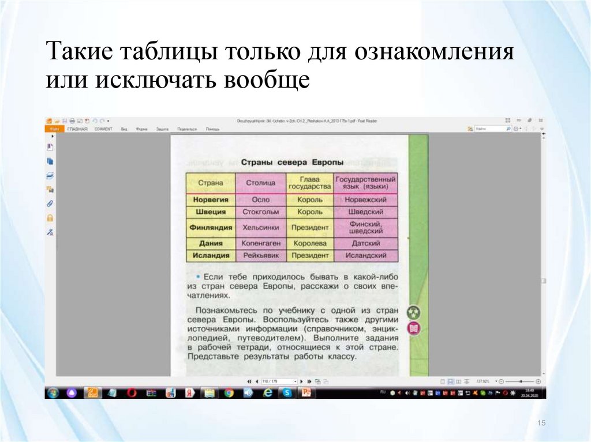The width and height of the screenshot is (591, 442).
Task: Open the File tab in Foxit Reader
Action: coord(54,129)
